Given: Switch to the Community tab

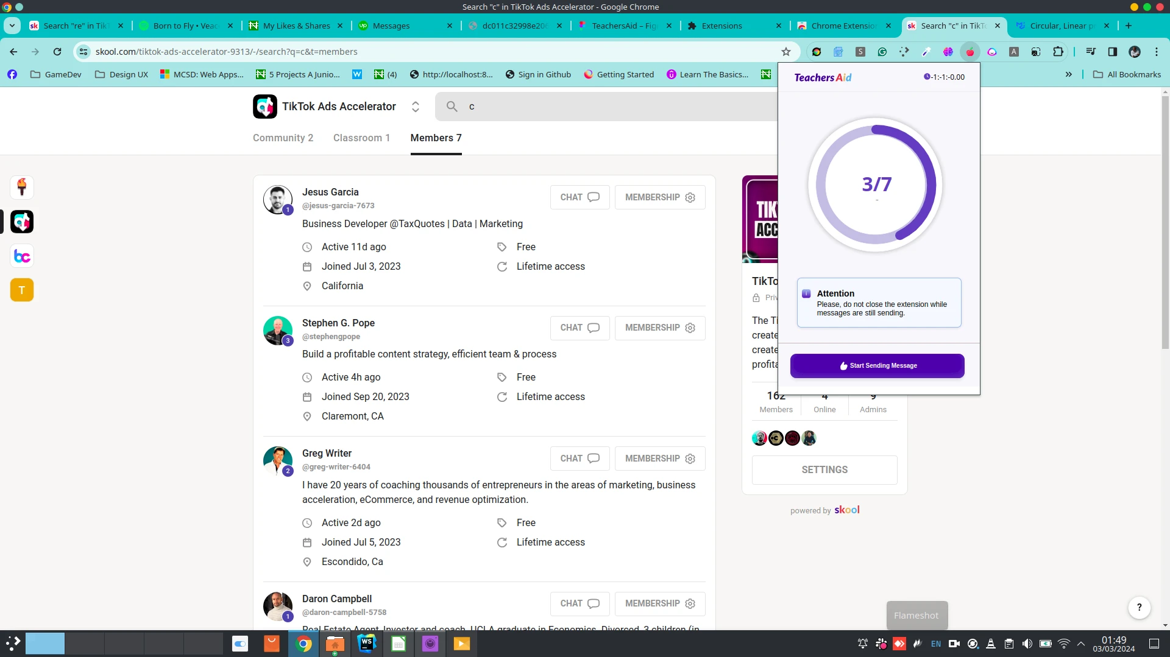Looking at the screenshot, I should click(282, 138).
